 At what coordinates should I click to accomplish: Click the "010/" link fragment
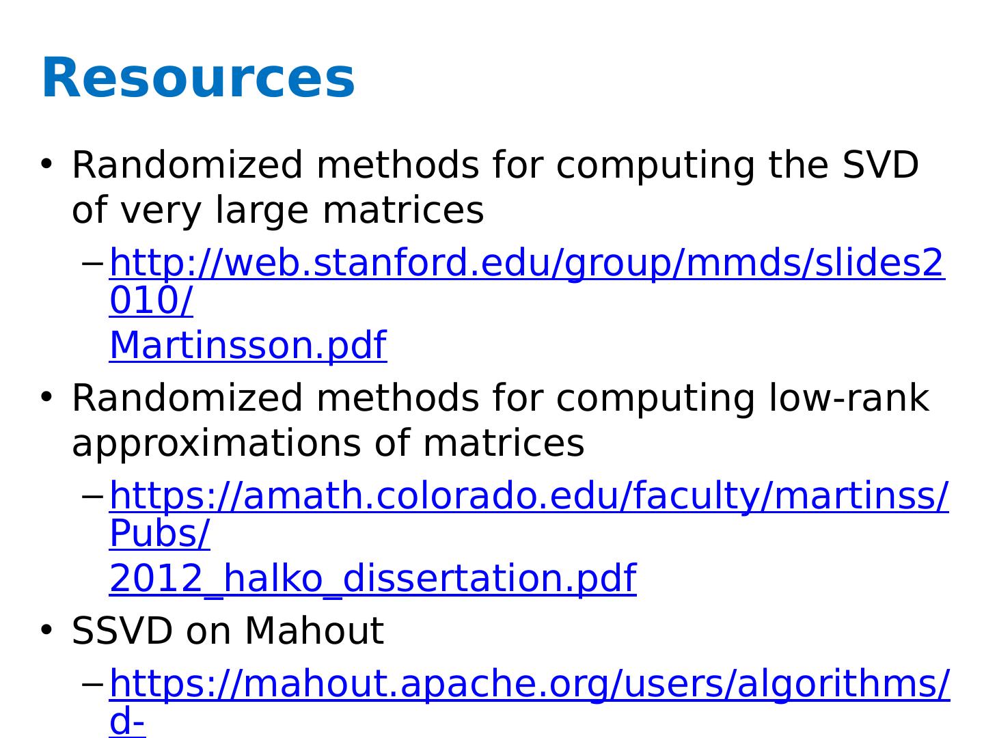coord(151,302)
